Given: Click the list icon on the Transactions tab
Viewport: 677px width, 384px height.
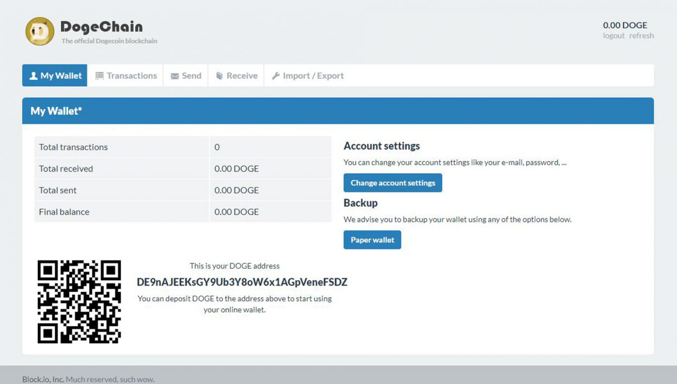Looking at the screenshot, I should pos(100,75).
